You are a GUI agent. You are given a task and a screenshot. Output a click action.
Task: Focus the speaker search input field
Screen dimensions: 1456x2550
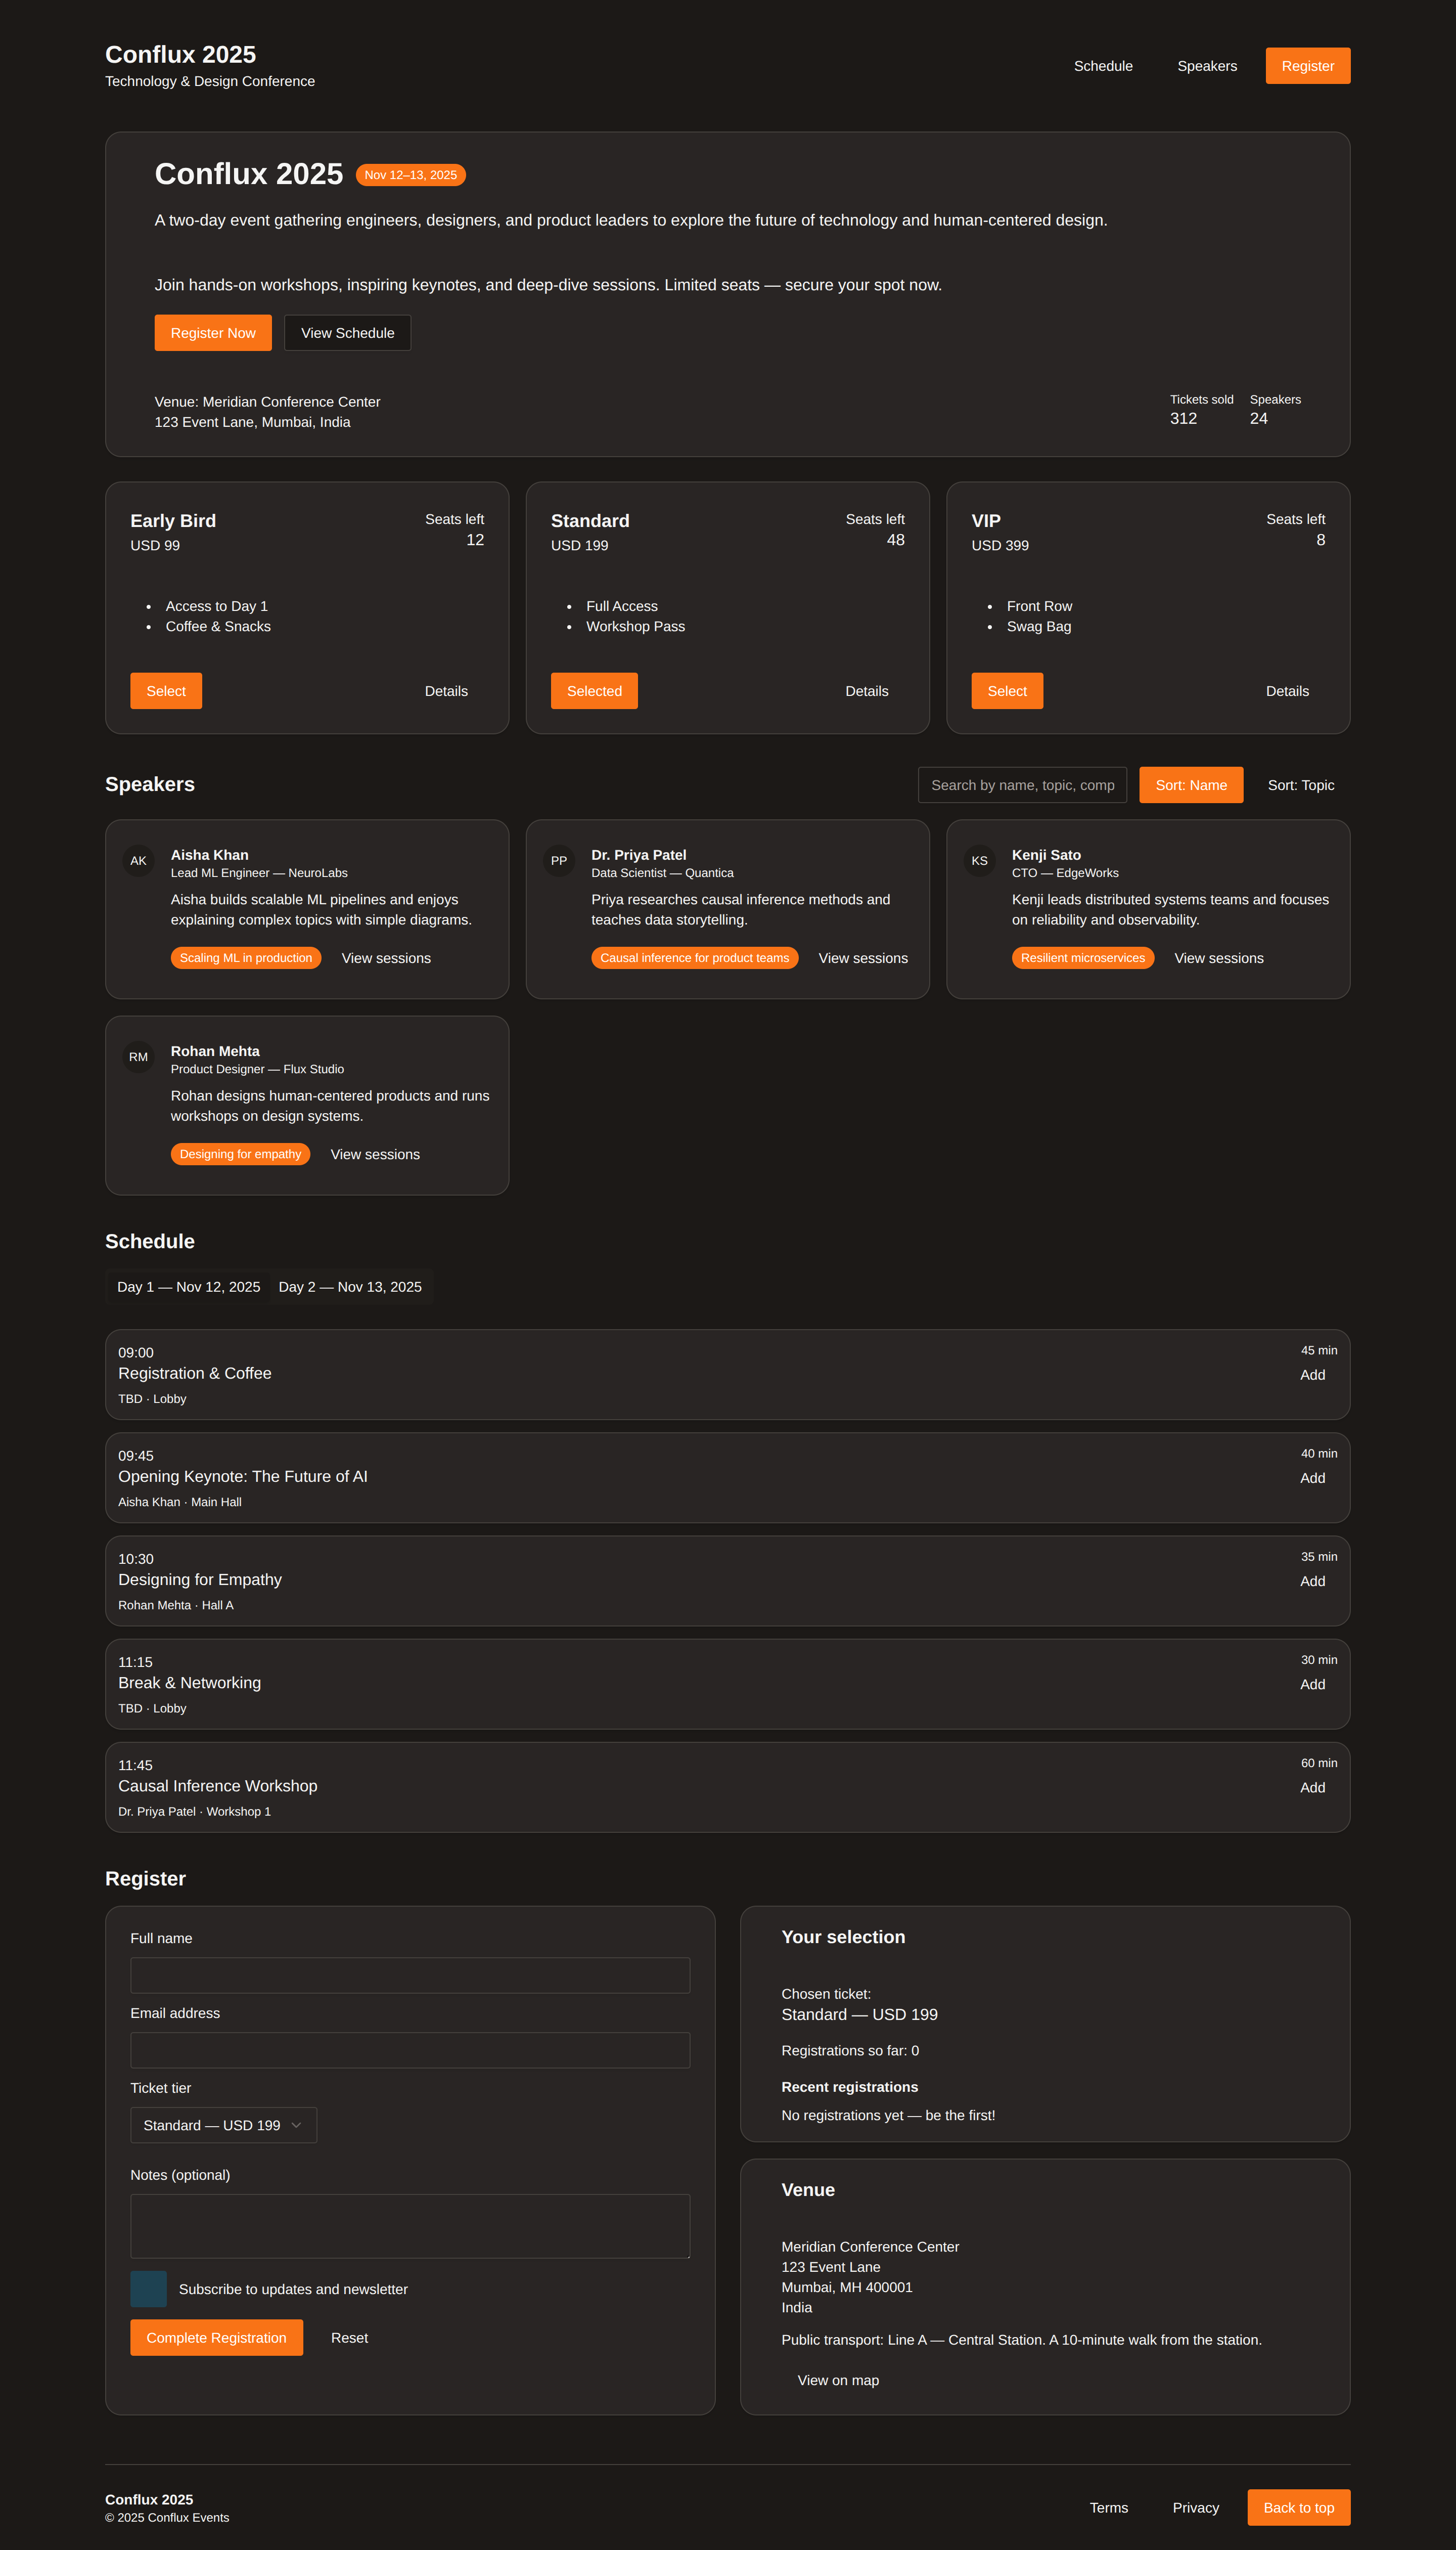click(x=1022, y=785)
